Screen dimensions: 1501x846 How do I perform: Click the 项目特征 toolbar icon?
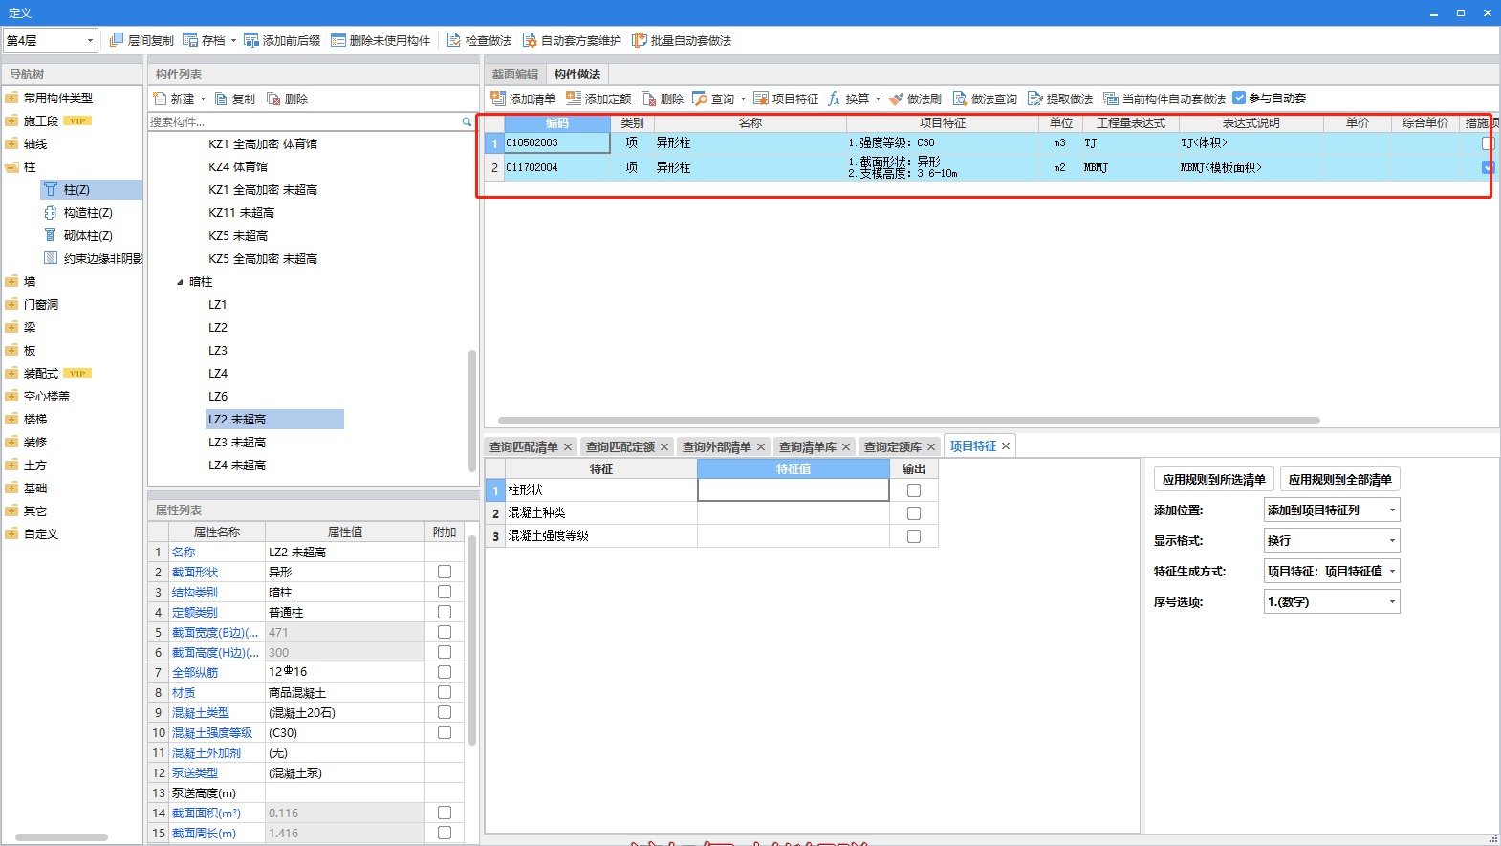click(x=761, y=98)
